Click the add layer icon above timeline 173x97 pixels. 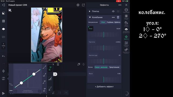(79, 64)
